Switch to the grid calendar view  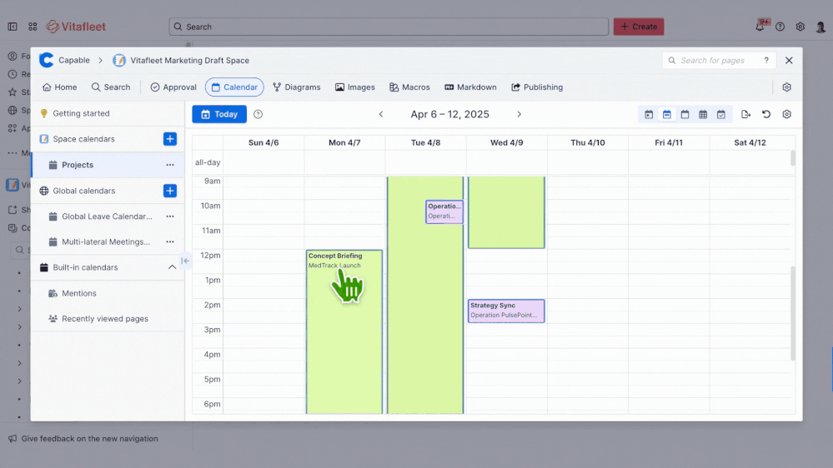tap(703, 114)
